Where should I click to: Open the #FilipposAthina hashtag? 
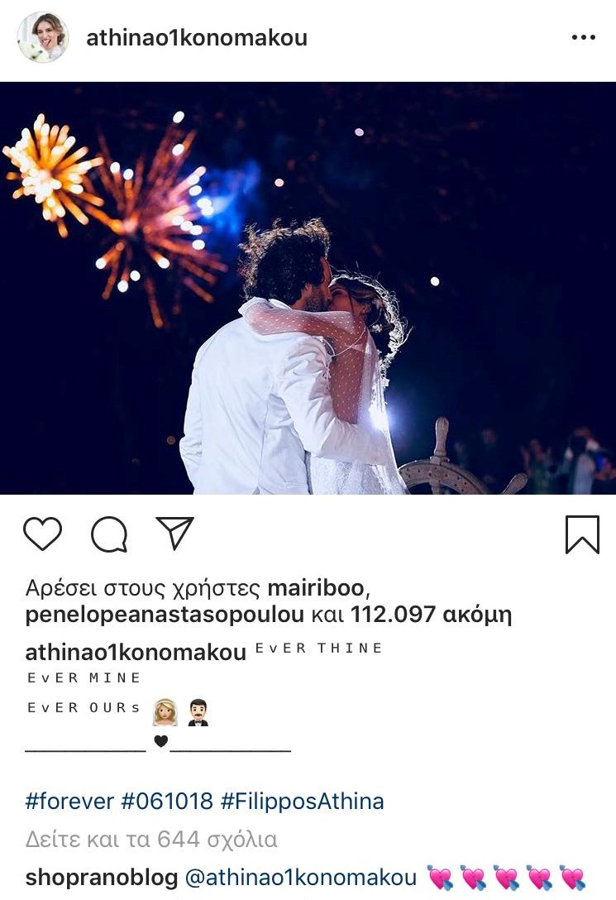[x=302, y=802]
